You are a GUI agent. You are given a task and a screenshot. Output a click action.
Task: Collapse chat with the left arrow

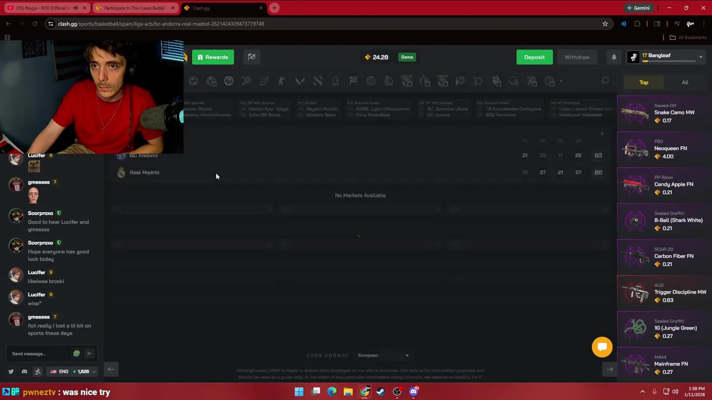[111, 369]
